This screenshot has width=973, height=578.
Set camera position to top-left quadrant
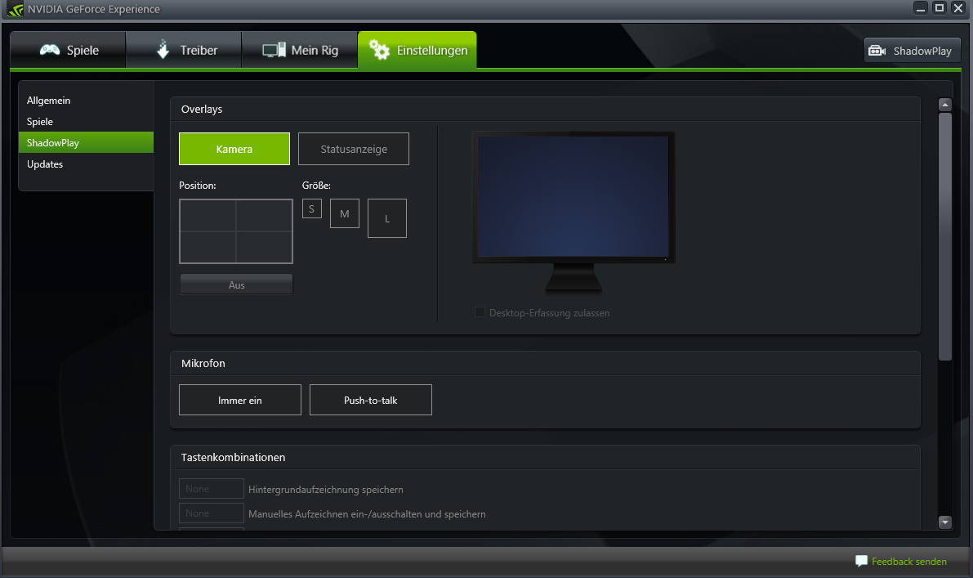coord(208,216)
